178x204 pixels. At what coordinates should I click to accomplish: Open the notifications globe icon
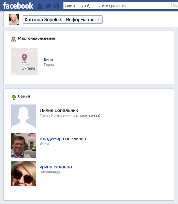(56, 6)
